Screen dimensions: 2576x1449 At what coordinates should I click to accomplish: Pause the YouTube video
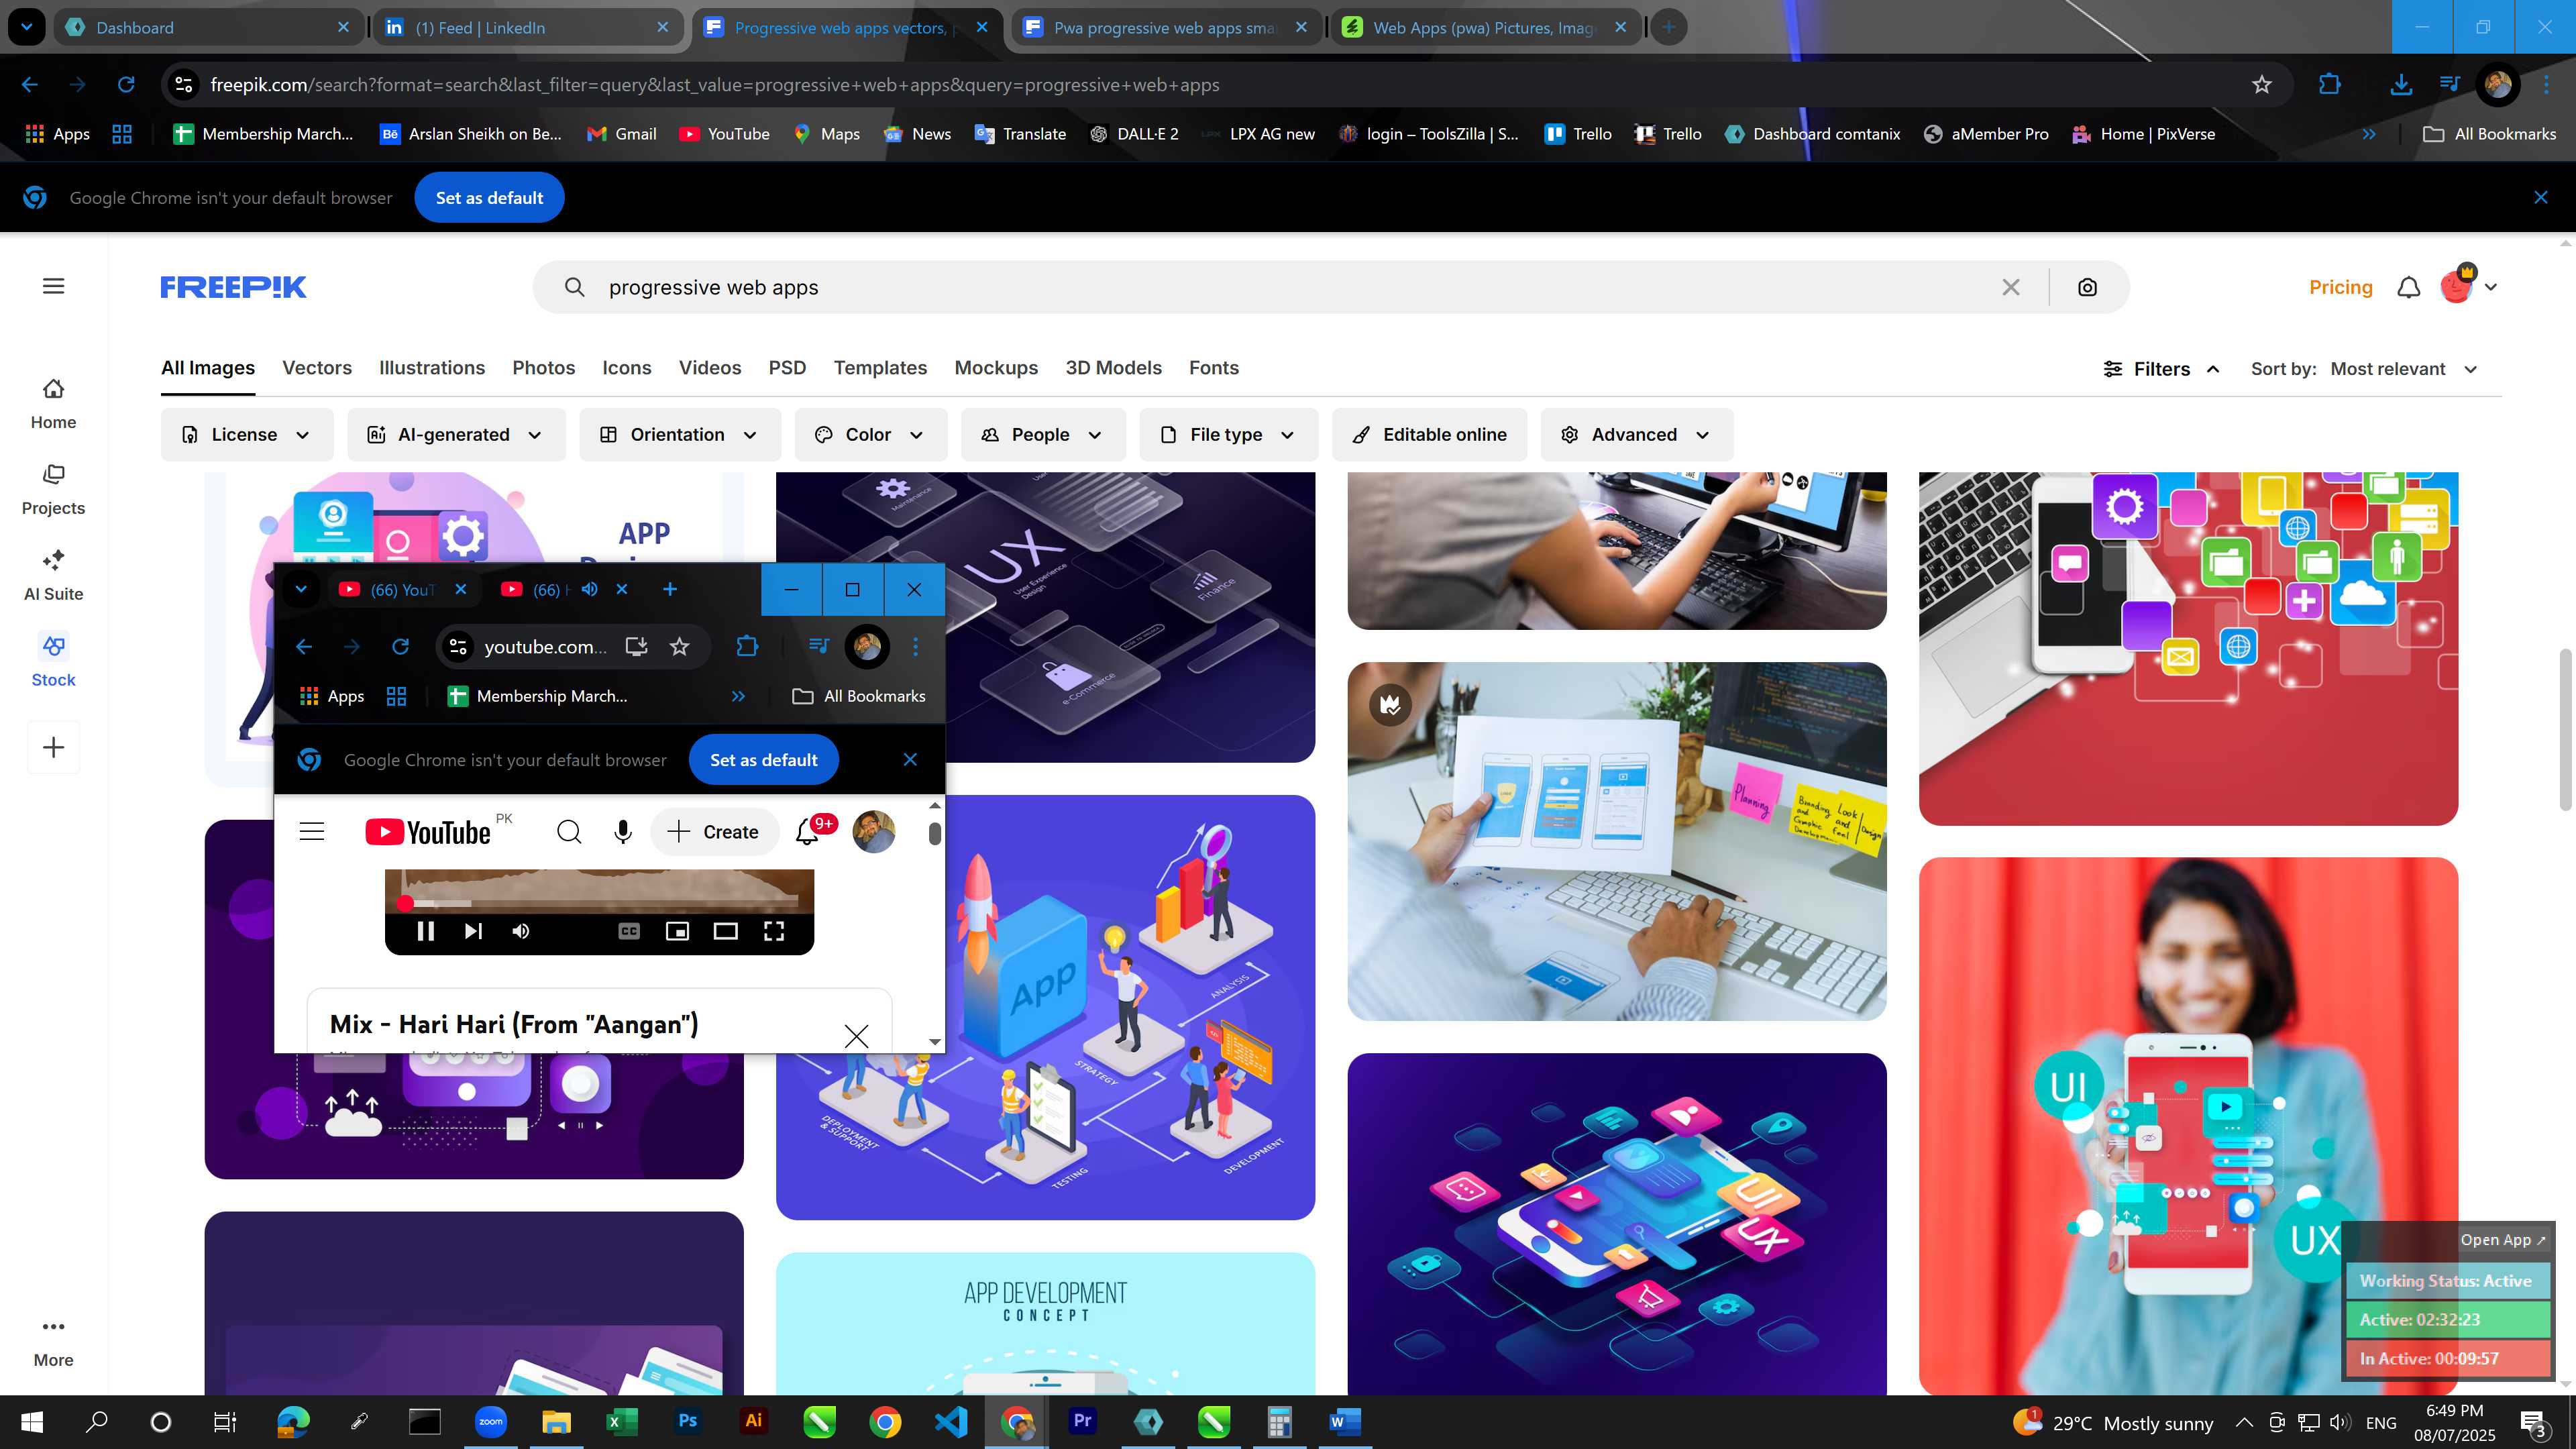tap(425, 931)
